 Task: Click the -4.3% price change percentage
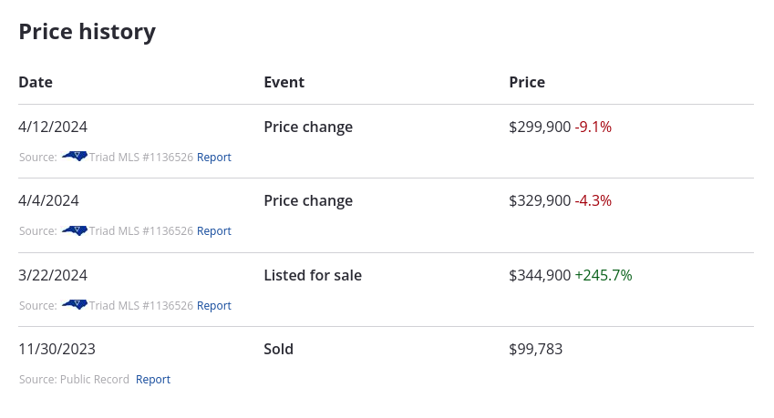coord(593,201)
